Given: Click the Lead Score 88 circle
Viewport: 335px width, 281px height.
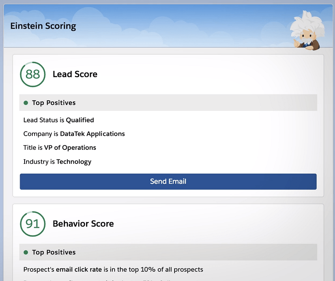Looking at the screenshot, I should pos(33,74).
